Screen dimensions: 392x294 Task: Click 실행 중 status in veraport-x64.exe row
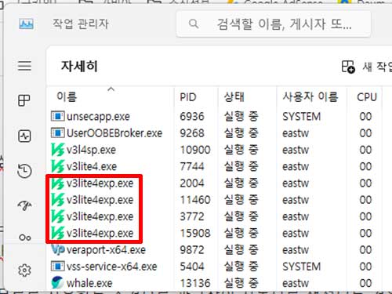241,249
